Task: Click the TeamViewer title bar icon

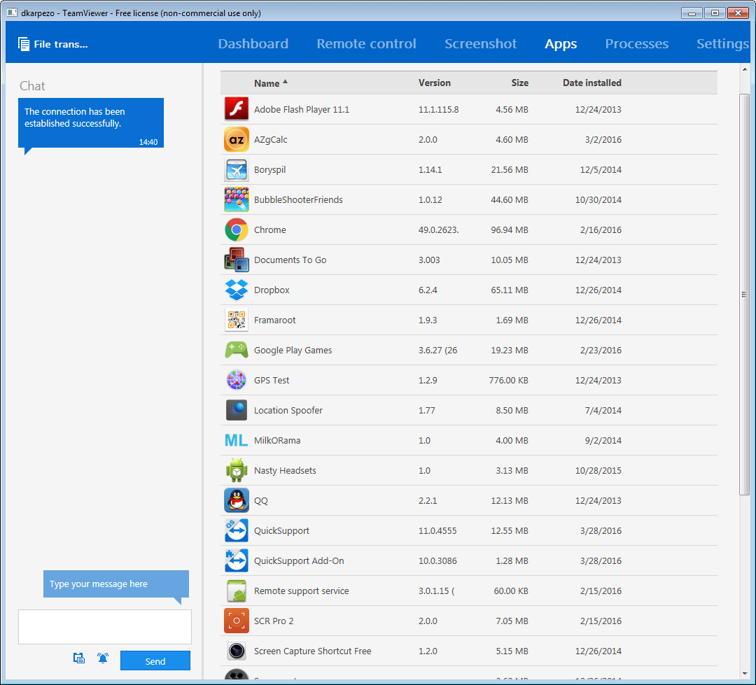Action: click(x=12, y=13)
